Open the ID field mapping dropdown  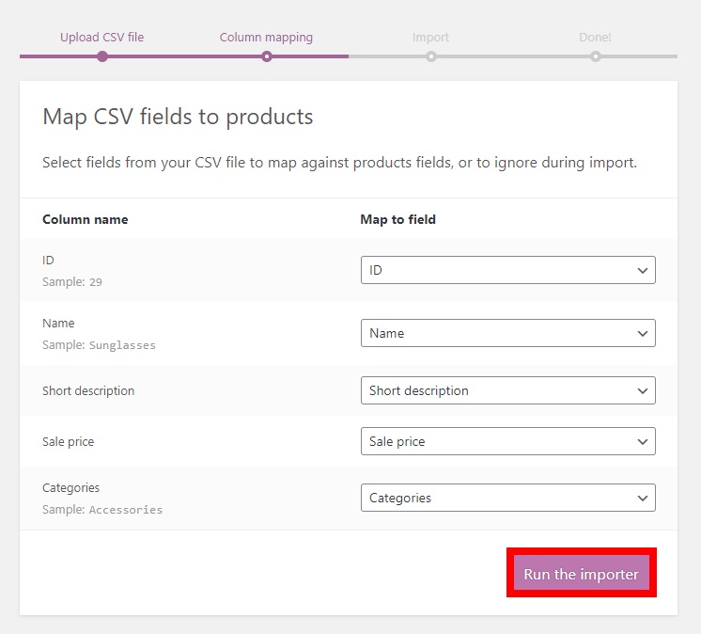[x=507, y=270]
